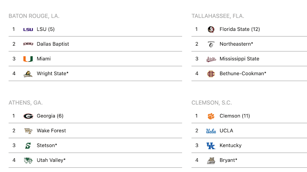Image resolution: width=307 pixels, height=172 pixels.
Task: Click the Dallas Baptist DBU logo
Action: [x=28, y=44]
